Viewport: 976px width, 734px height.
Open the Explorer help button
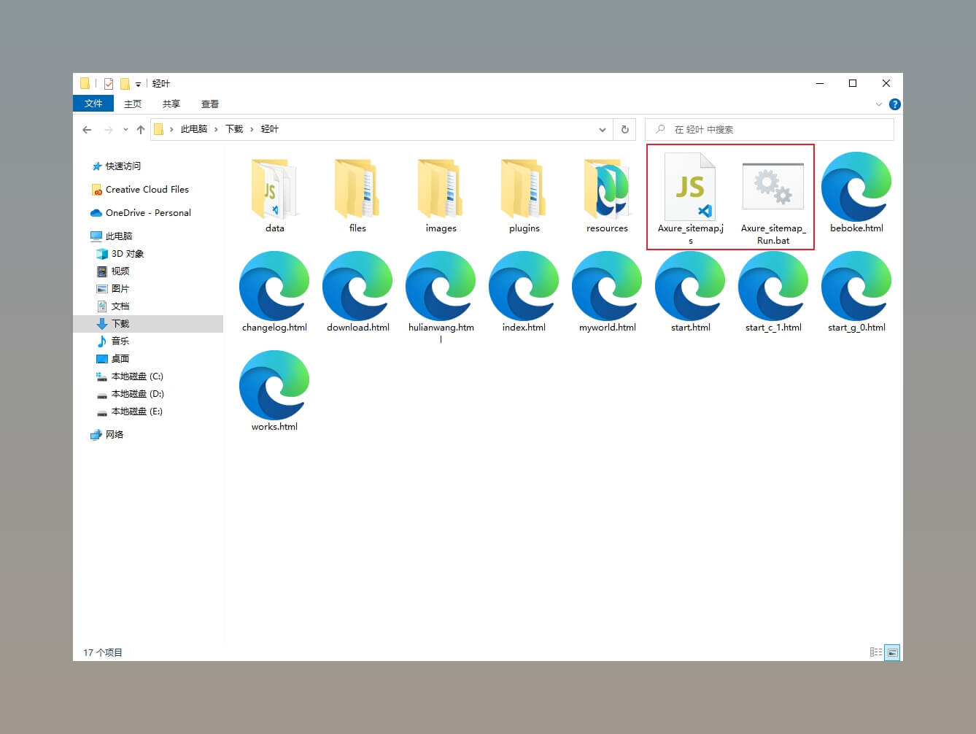[895, 104]
